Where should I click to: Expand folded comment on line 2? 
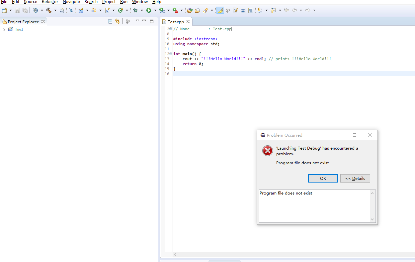tap(171, 29)
